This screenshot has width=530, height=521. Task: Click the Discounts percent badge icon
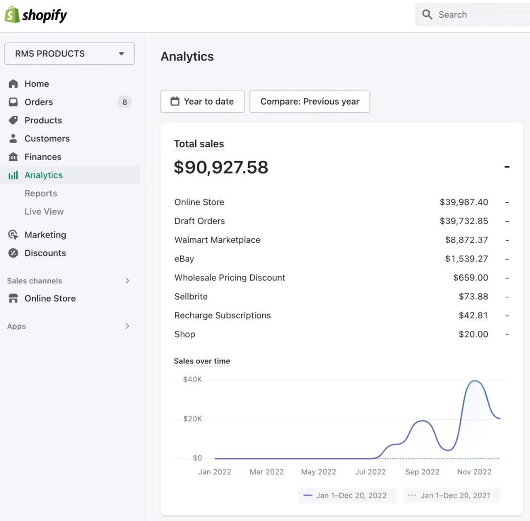[13, 253]
